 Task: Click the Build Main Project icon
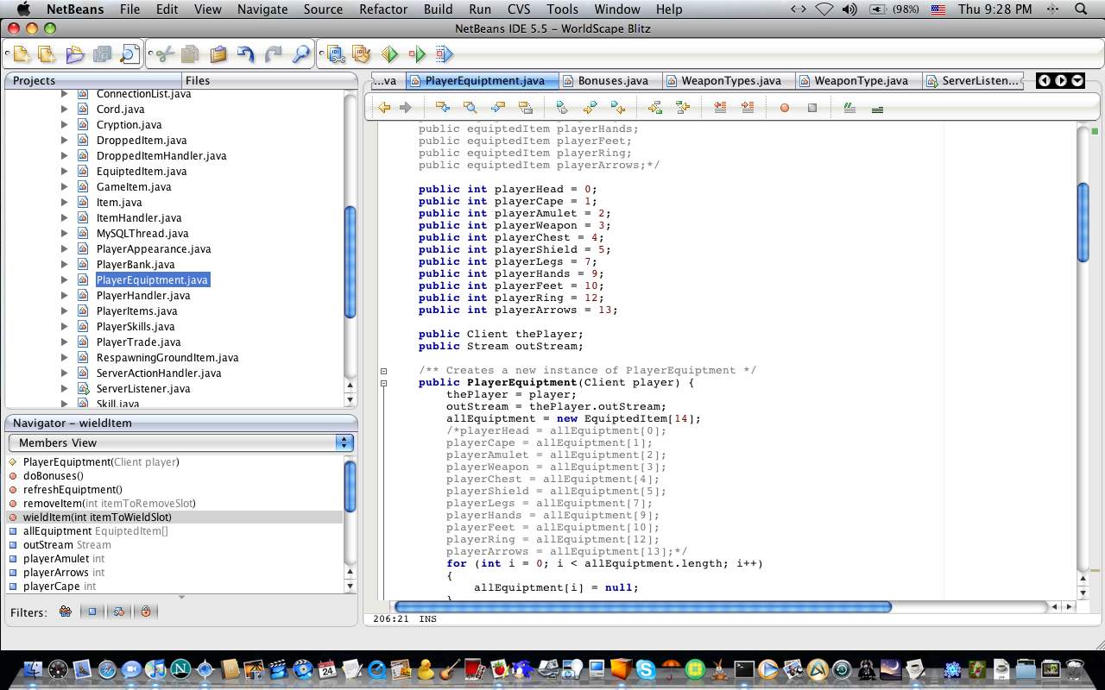[336, 54]
